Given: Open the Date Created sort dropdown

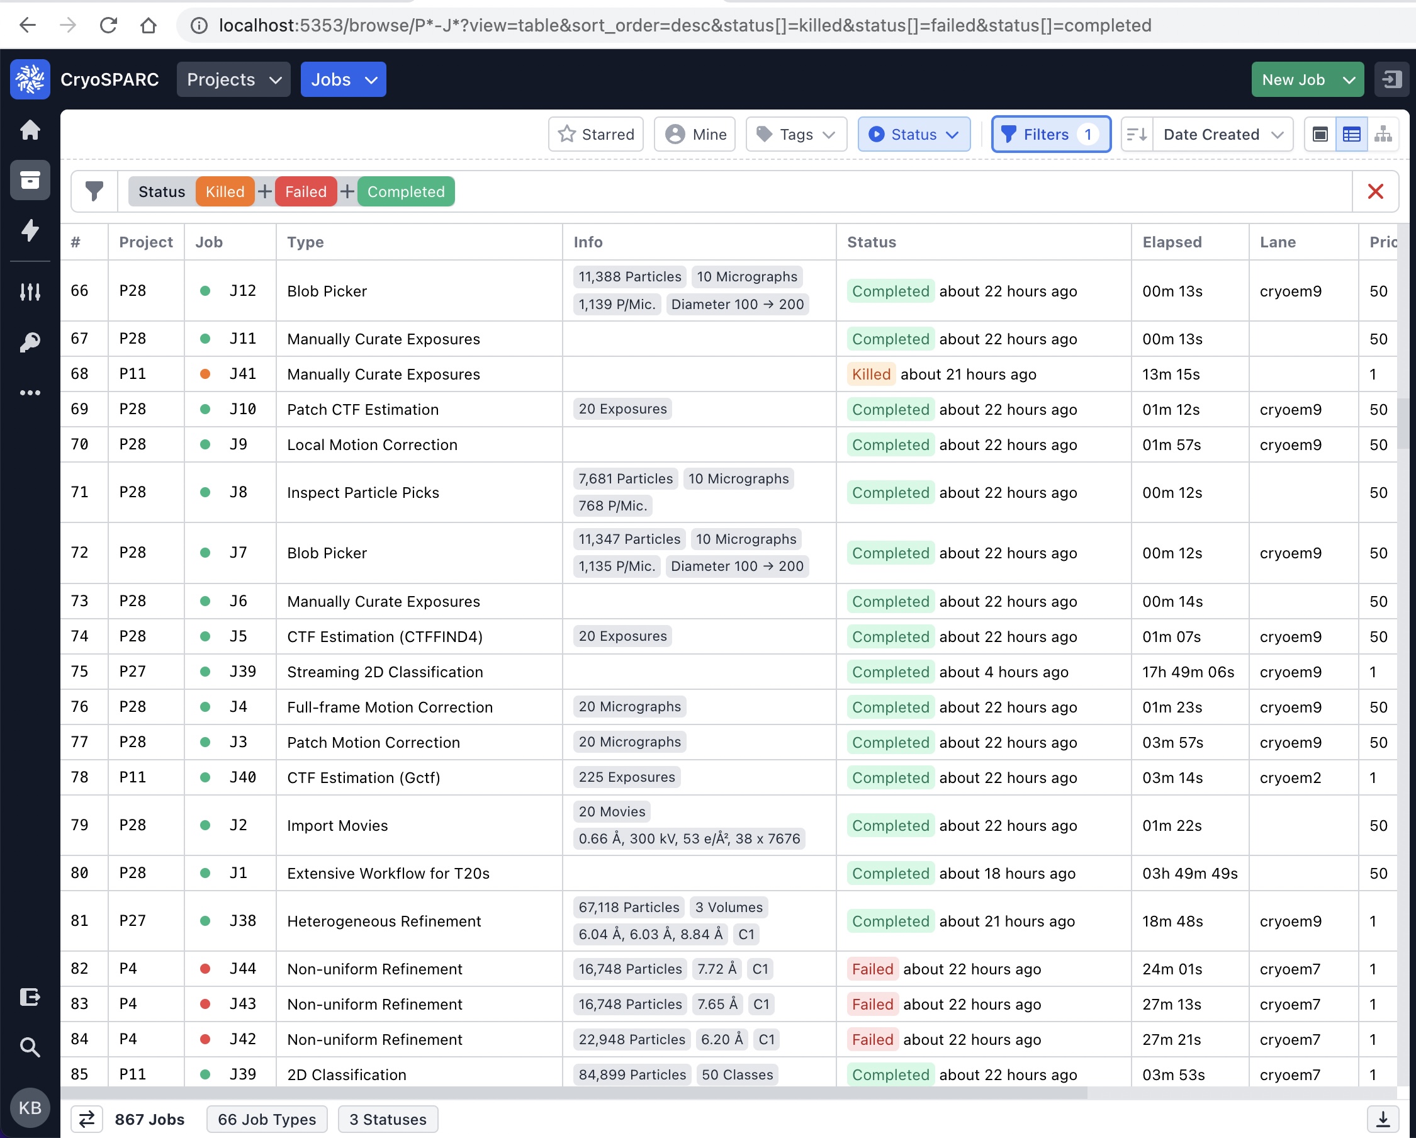Looking at the screenshot, I should (1222, 134).
